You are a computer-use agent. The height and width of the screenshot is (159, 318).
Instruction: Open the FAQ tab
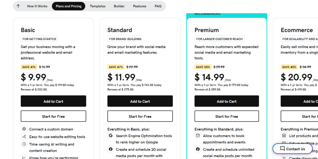tap(158, 6)
